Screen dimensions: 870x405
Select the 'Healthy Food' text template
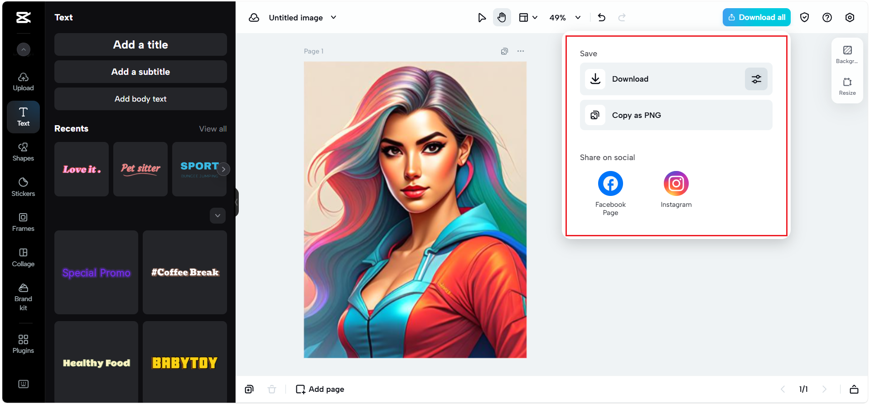click(96, 362)
